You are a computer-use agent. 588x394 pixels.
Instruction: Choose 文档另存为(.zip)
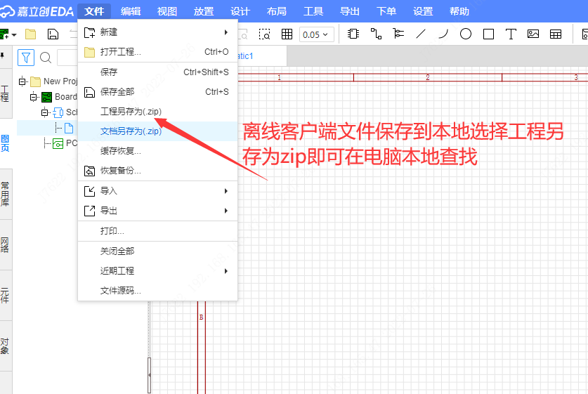click(x=157, y=131)
